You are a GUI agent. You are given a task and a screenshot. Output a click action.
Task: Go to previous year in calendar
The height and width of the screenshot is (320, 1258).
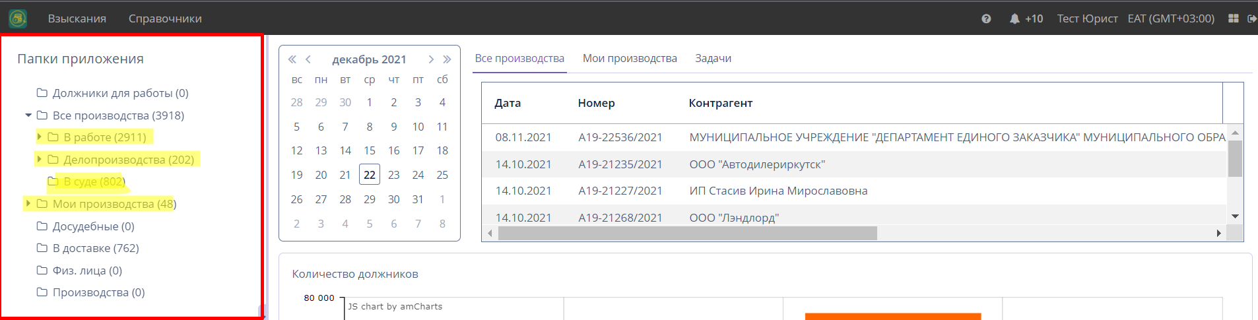tap(292, 59)
